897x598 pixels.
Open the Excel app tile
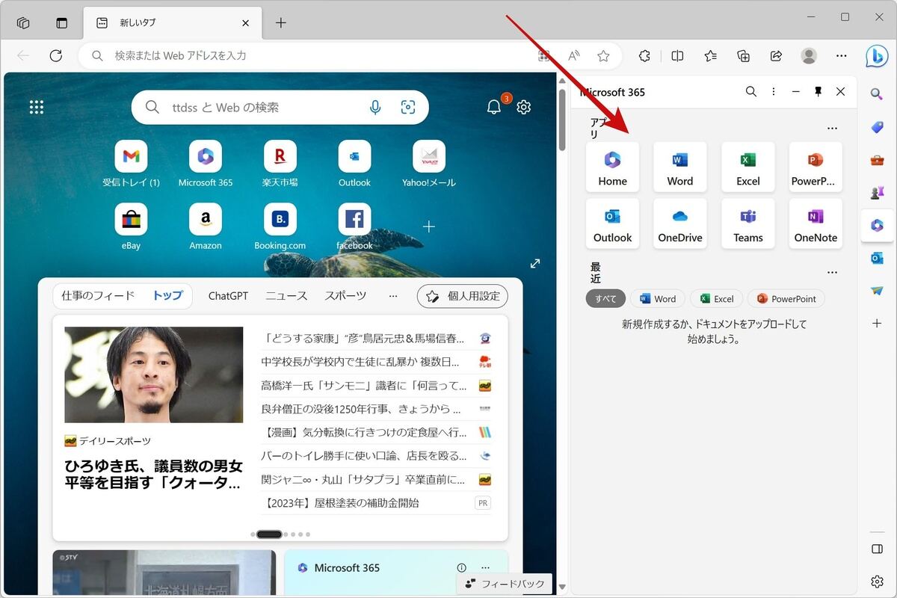tap(747, 167)
